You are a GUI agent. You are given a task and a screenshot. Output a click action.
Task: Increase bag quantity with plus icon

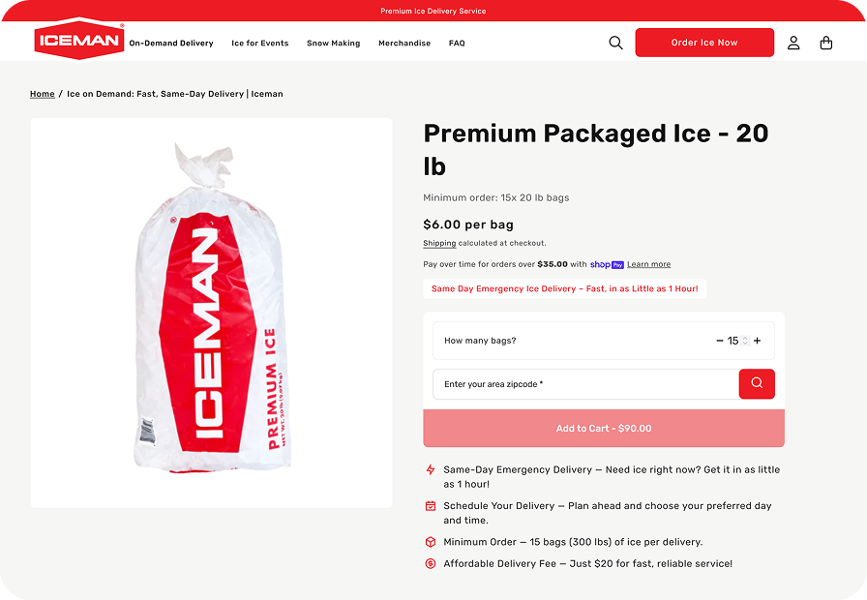click(x=758, y=341)
